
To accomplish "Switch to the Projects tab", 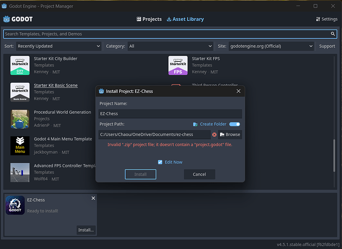I will coord(149,19).
